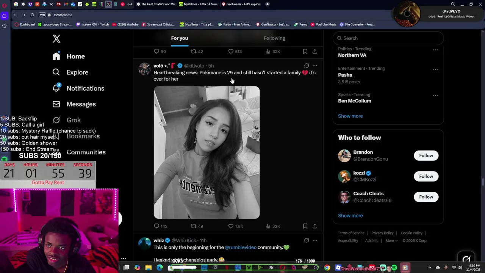
Task: Go back in browser history
Action: (x=15, y=15)
